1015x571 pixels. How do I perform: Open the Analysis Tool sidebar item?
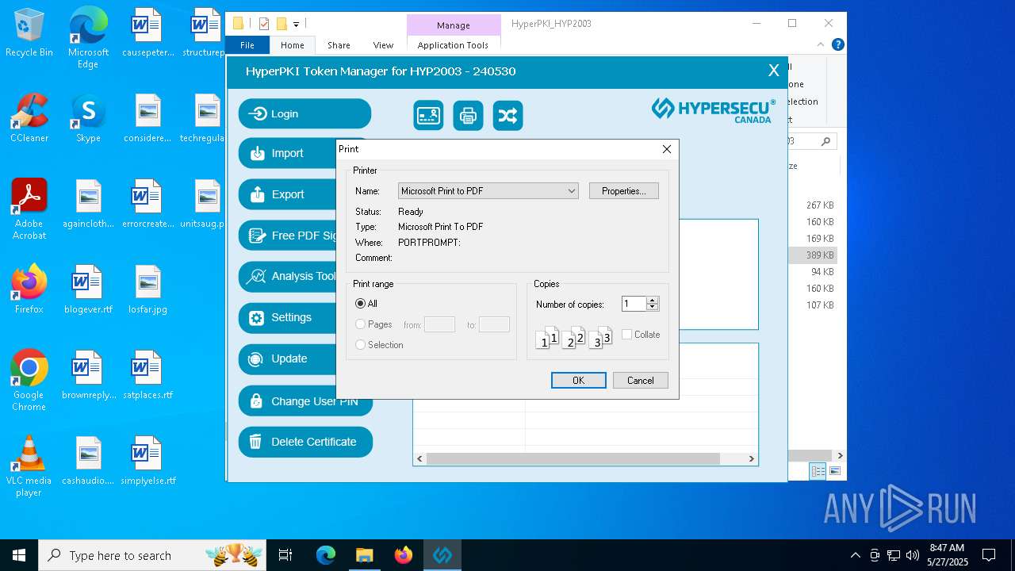pos(287,276)
